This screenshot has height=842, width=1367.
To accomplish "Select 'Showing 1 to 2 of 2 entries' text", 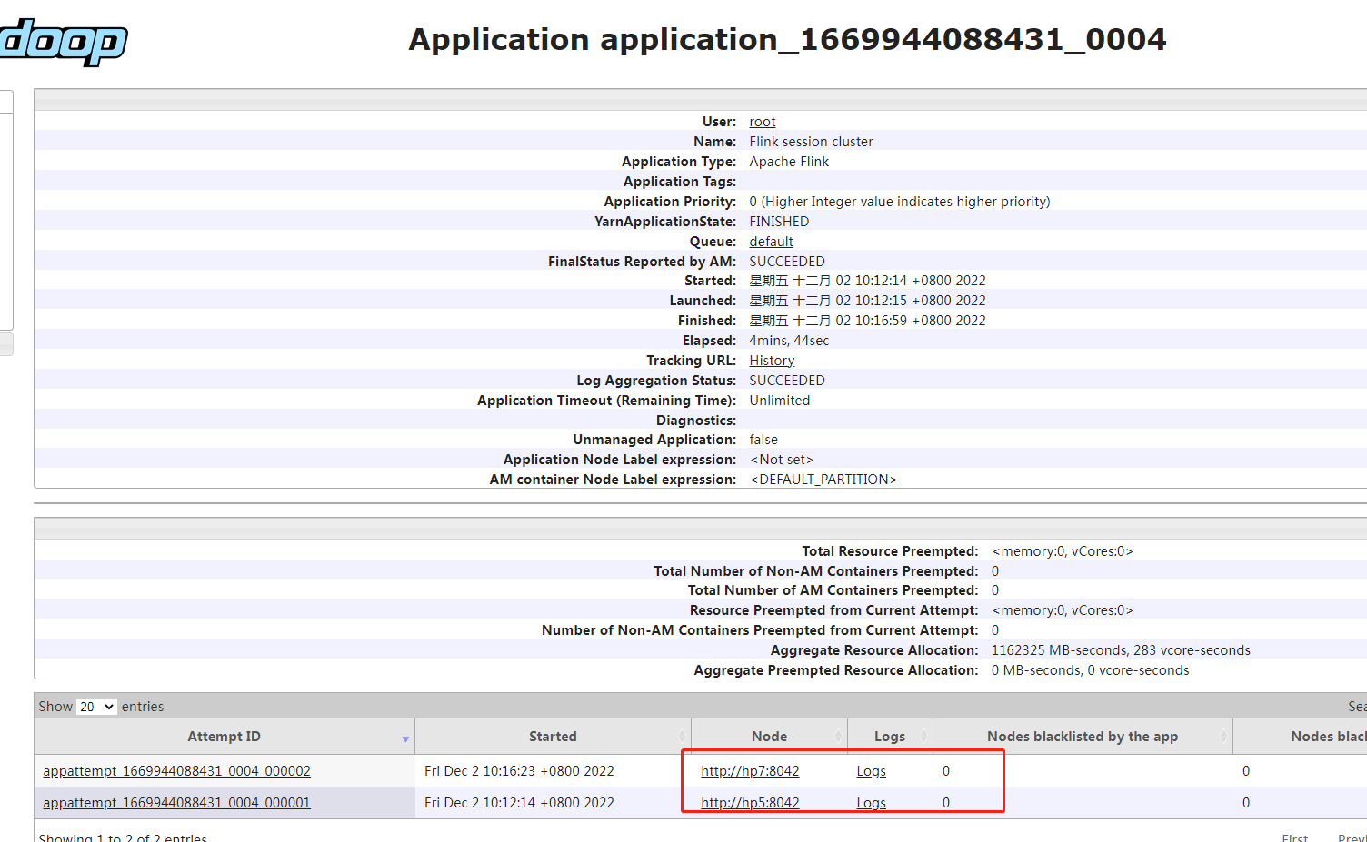I will 123,837.
